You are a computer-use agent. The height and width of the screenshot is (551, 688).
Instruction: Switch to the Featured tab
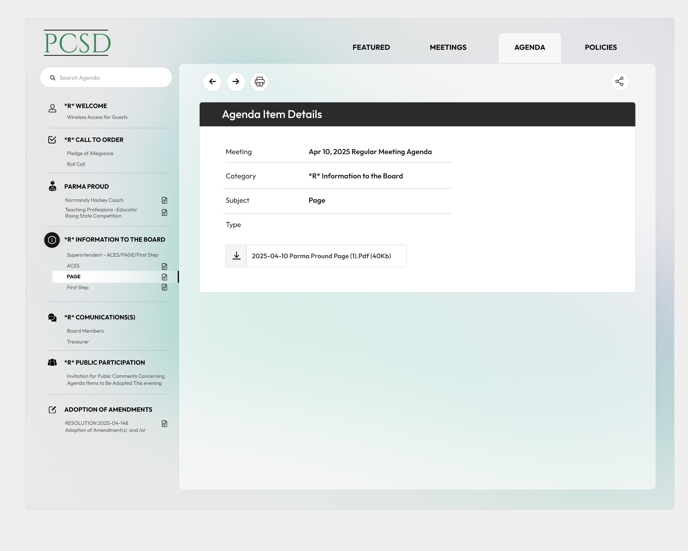point(371,47)
